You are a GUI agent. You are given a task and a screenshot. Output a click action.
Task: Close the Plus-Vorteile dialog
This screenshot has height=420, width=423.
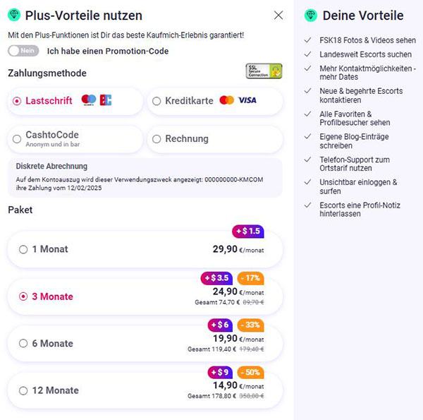(278, 16)
